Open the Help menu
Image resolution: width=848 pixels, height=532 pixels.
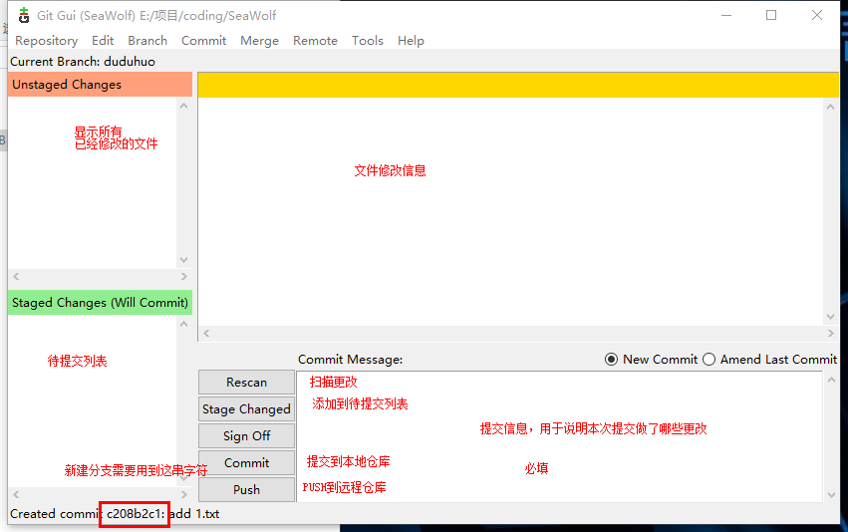[411, 41]
